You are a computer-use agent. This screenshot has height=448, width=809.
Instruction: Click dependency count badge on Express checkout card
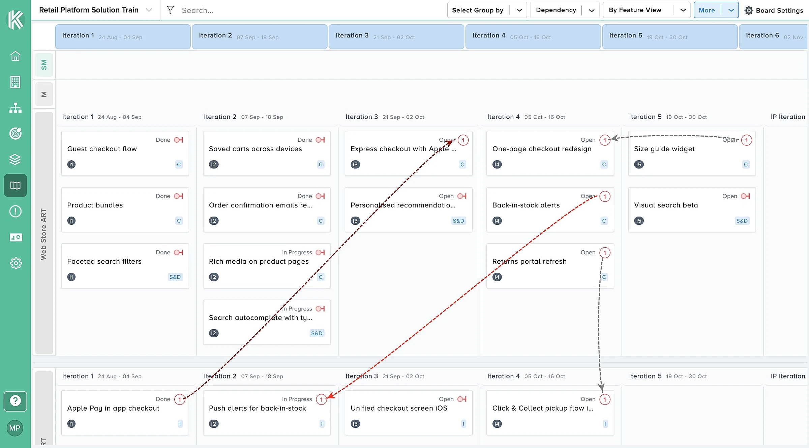pyautogui.click(x=463, y=140)
